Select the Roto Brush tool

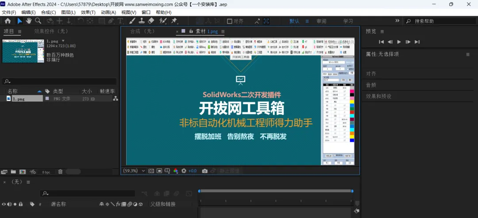click(x=163, y=21)
